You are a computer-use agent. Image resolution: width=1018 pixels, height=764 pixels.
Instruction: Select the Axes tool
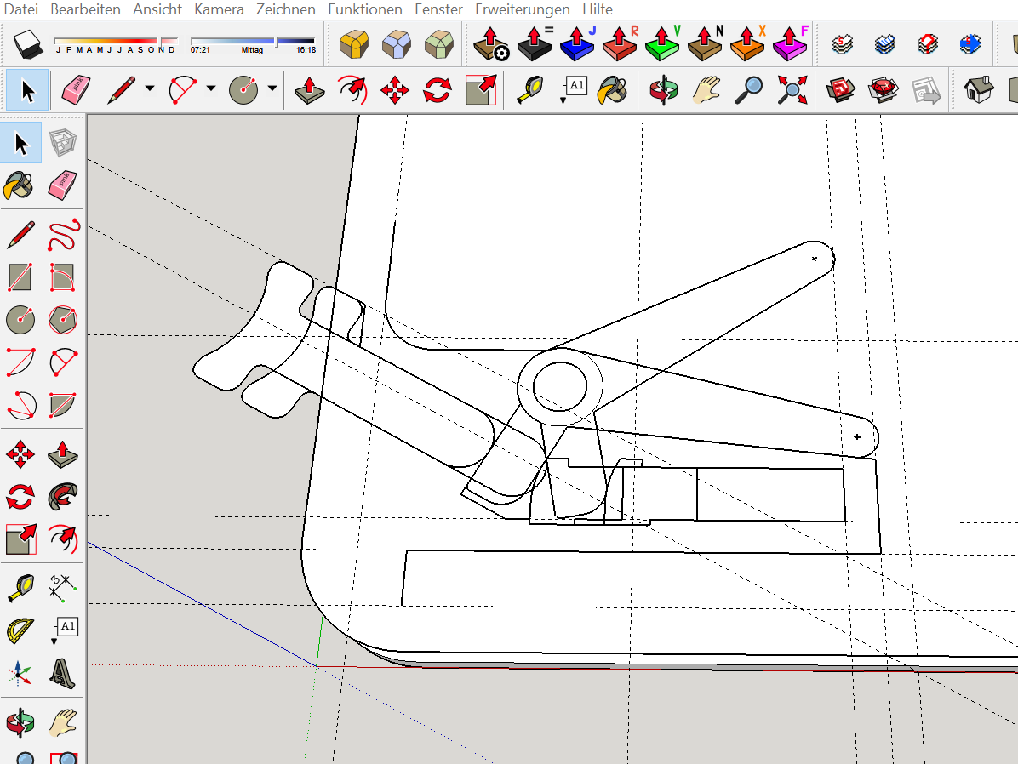click(20, 673)
